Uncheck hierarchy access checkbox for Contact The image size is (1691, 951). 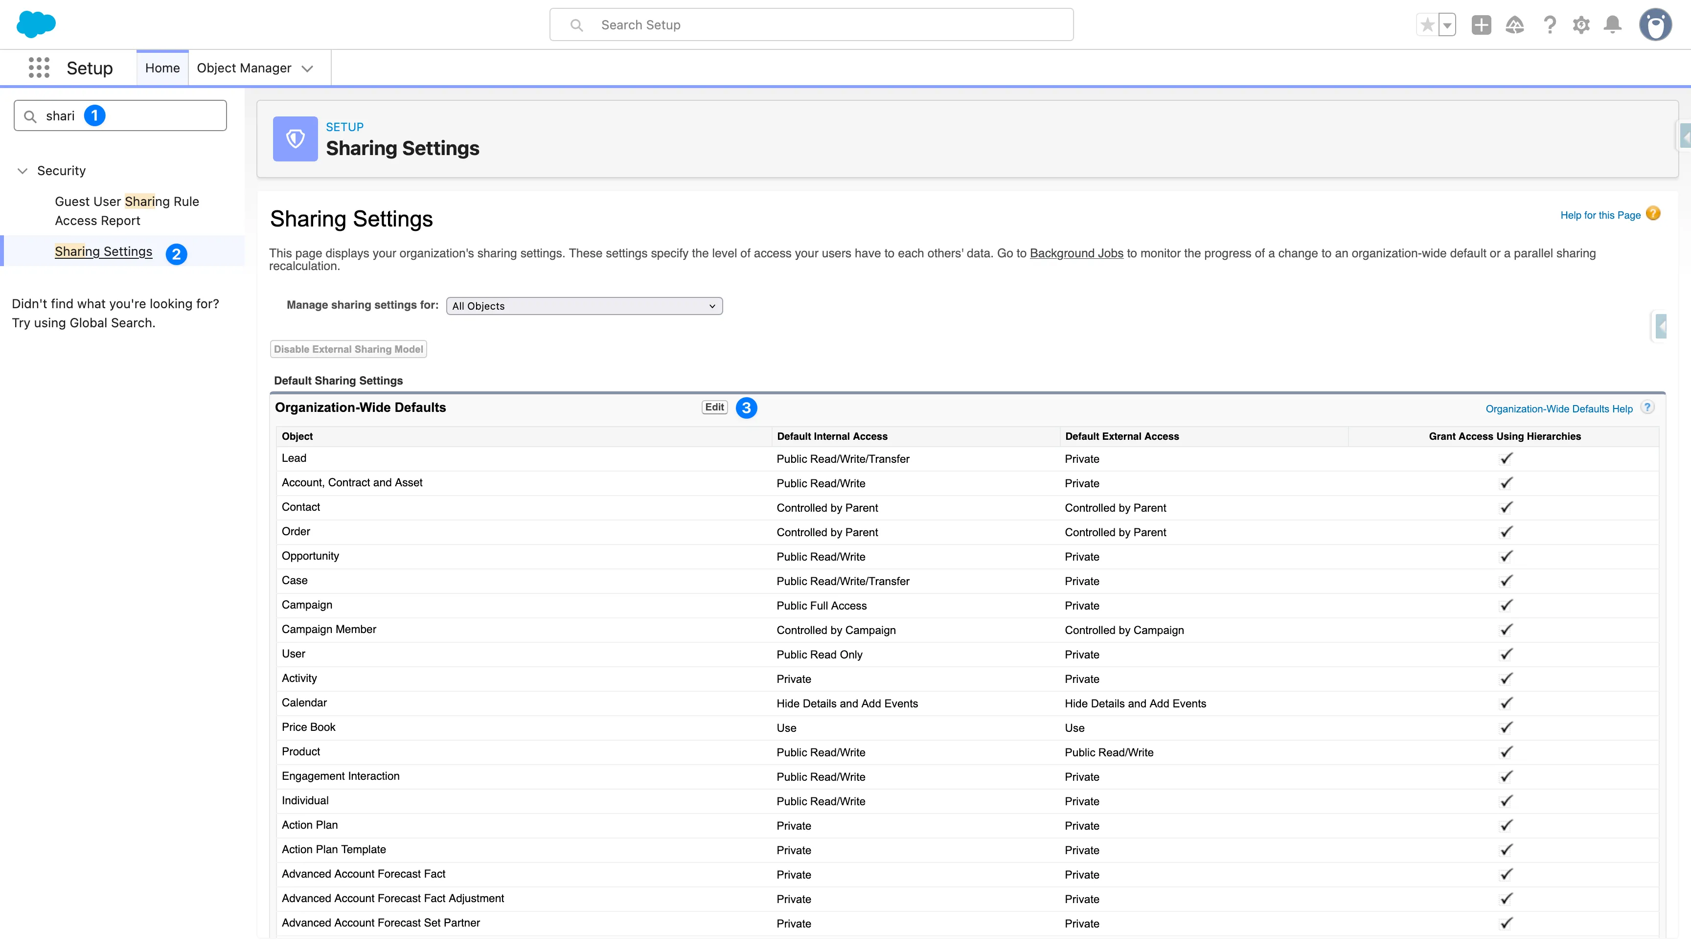click(x=1506, y=507)
